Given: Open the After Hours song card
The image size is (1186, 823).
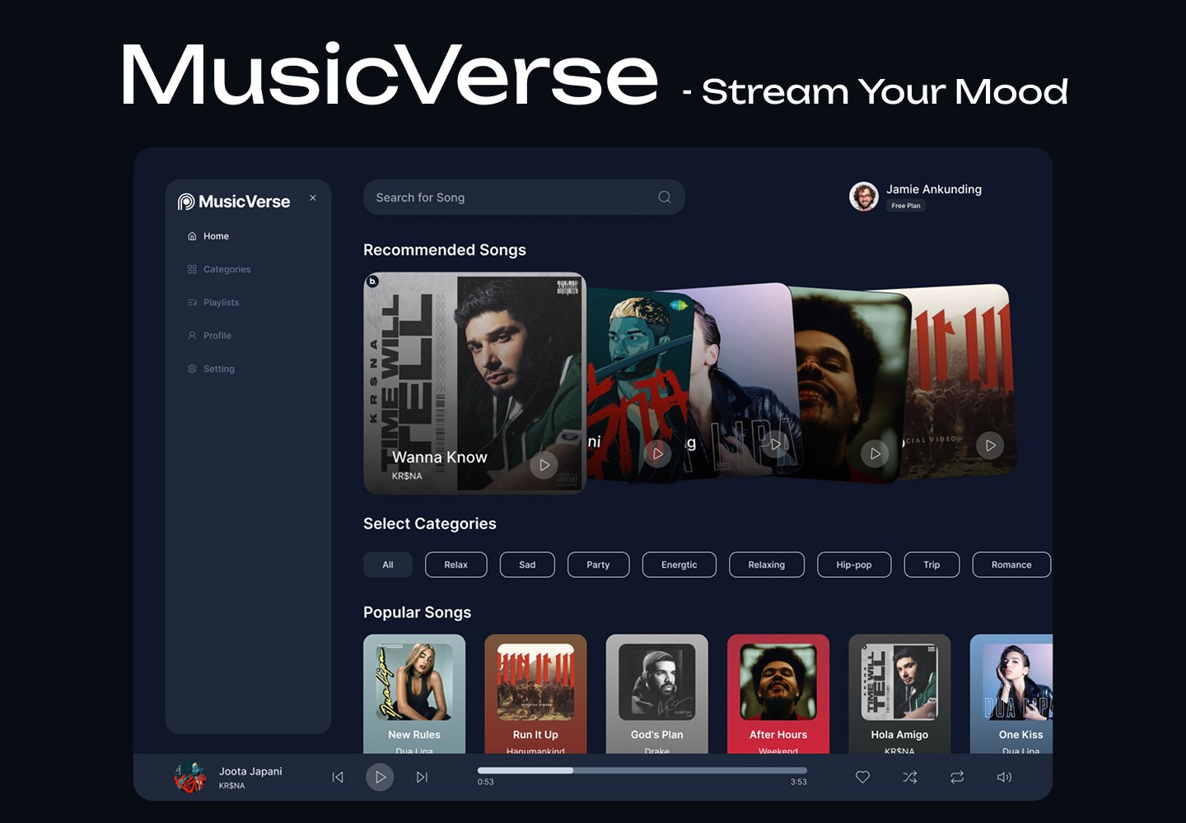Looking at the screenshot, I should click(x=778, y=694).
